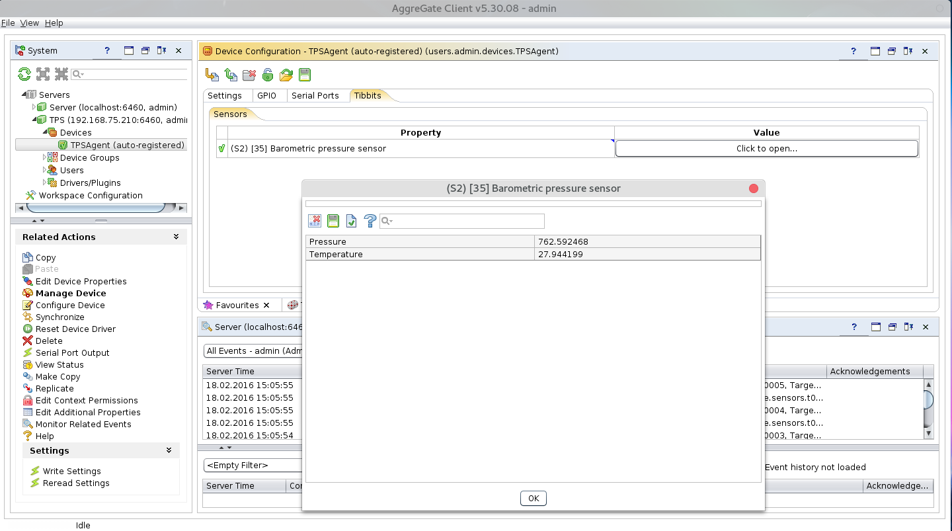
Task: Collapse the TPS (192.168.75.210) node
Action: point(34,120)
